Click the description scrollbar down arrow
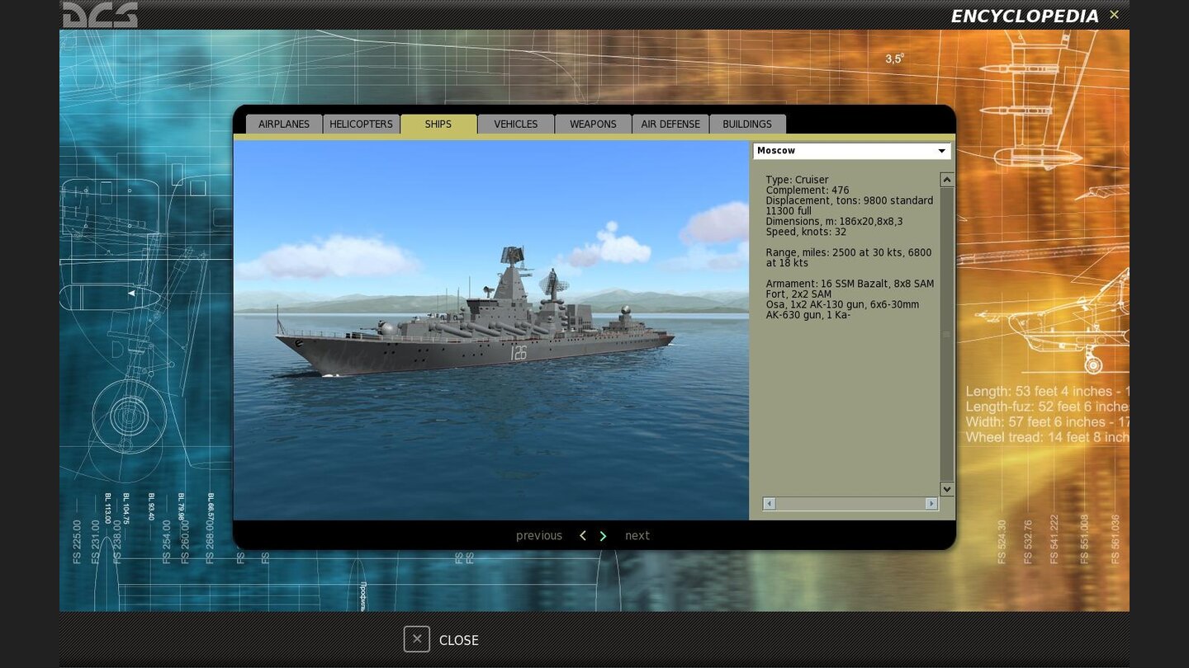 (x=947, y=489)
